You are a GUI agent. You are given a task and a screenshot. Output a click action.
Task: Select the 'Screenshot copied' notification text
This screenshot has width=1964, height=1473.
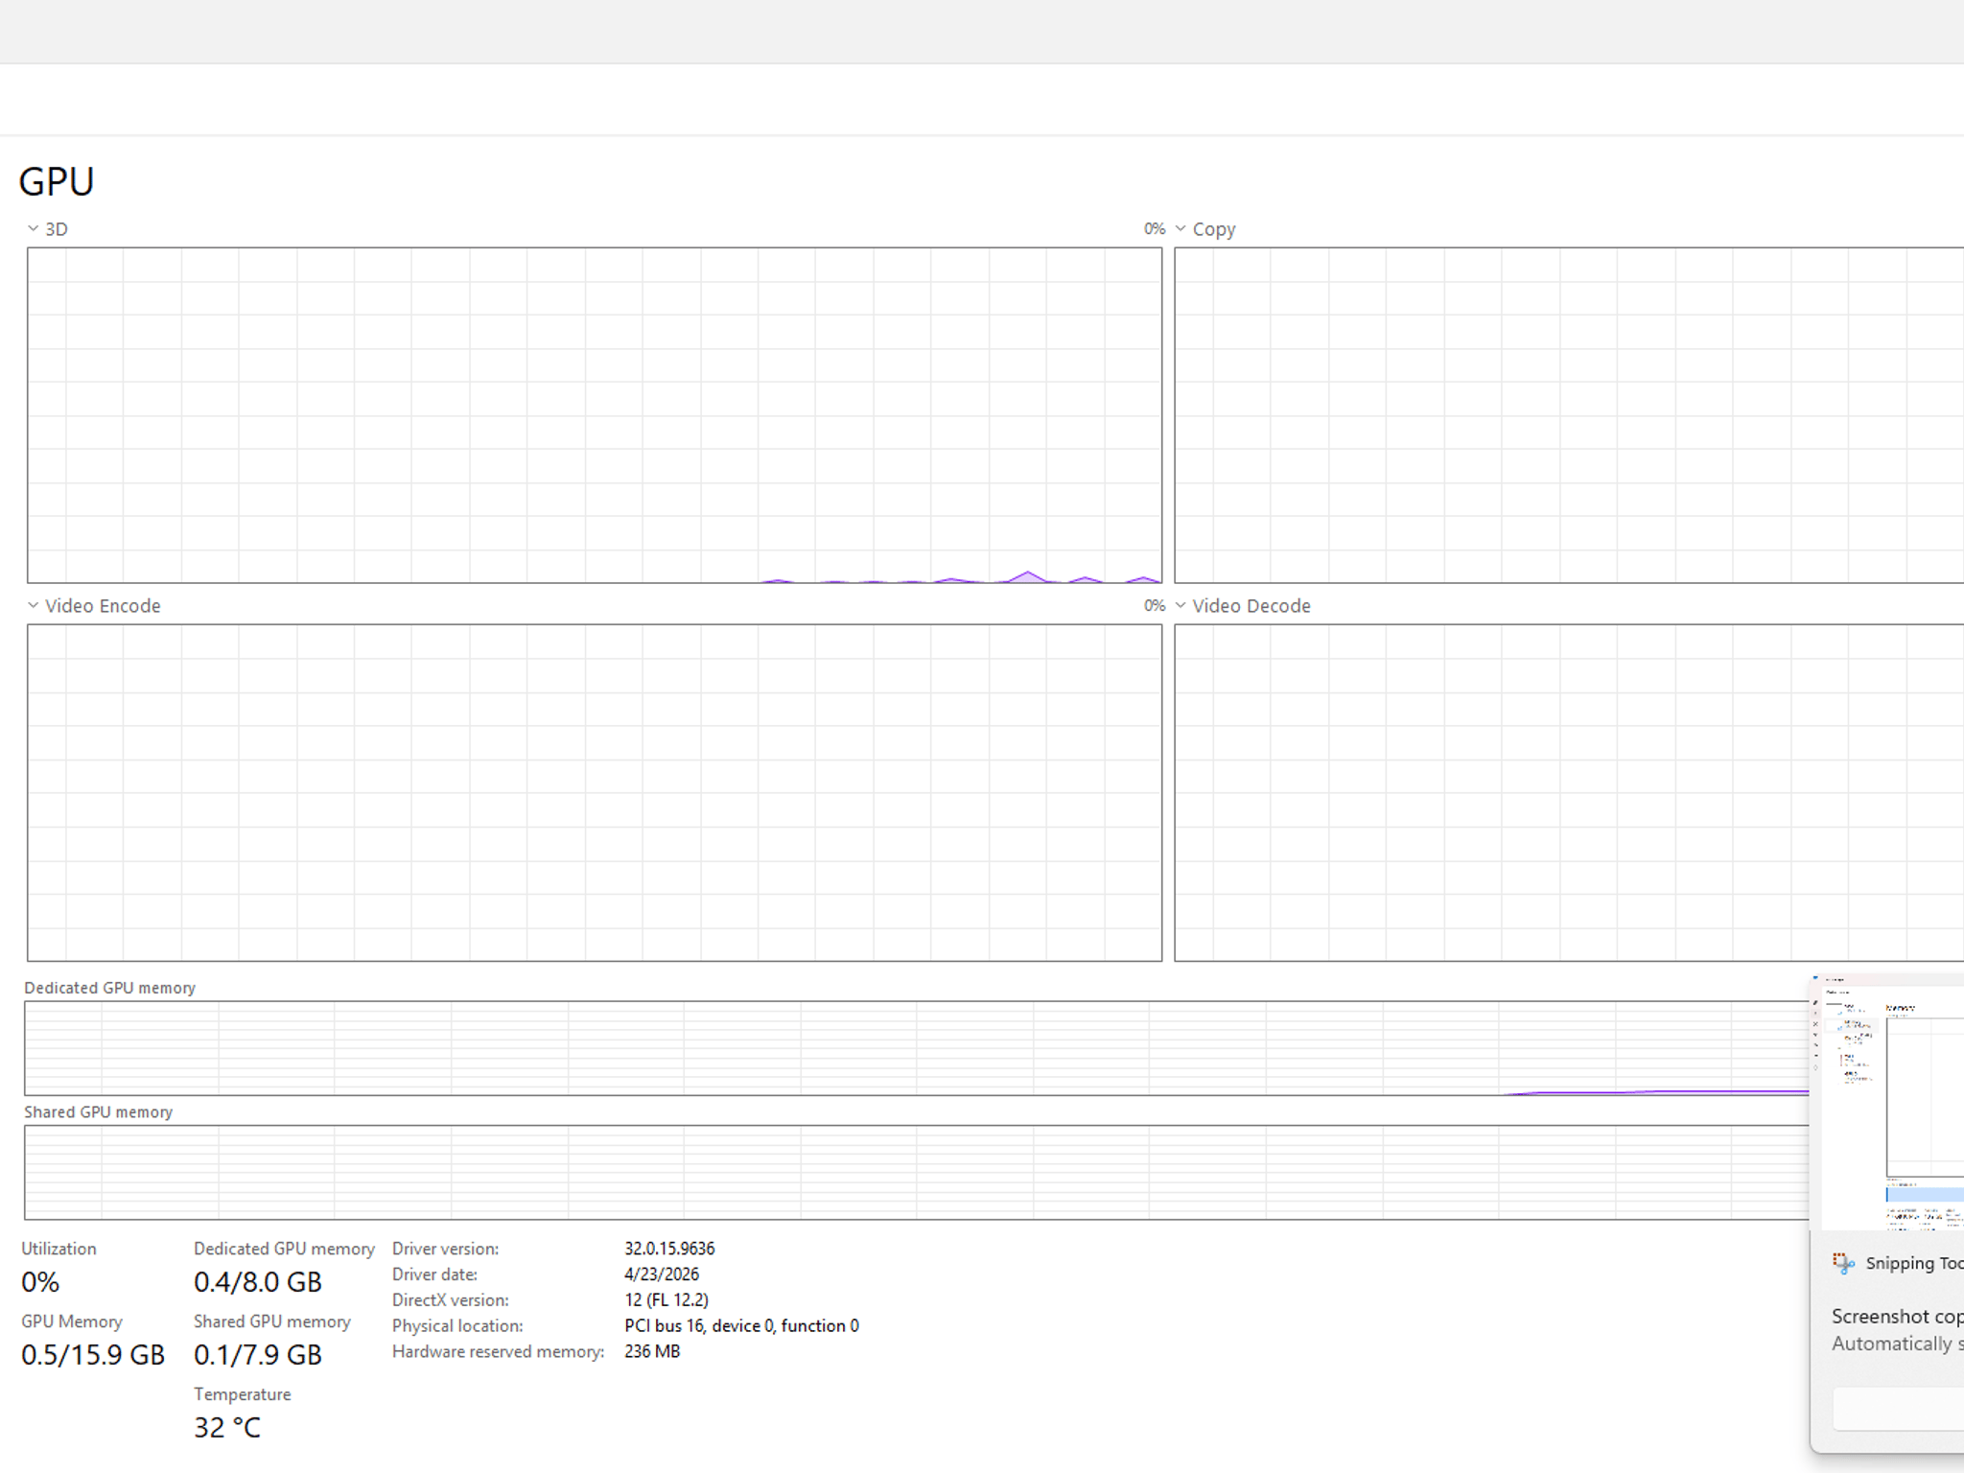pyautogui.click(x=1897, y=1317)
